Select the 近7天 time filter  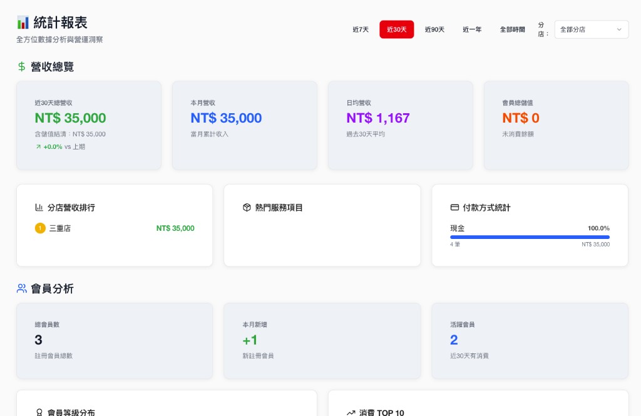coord(360,29)
